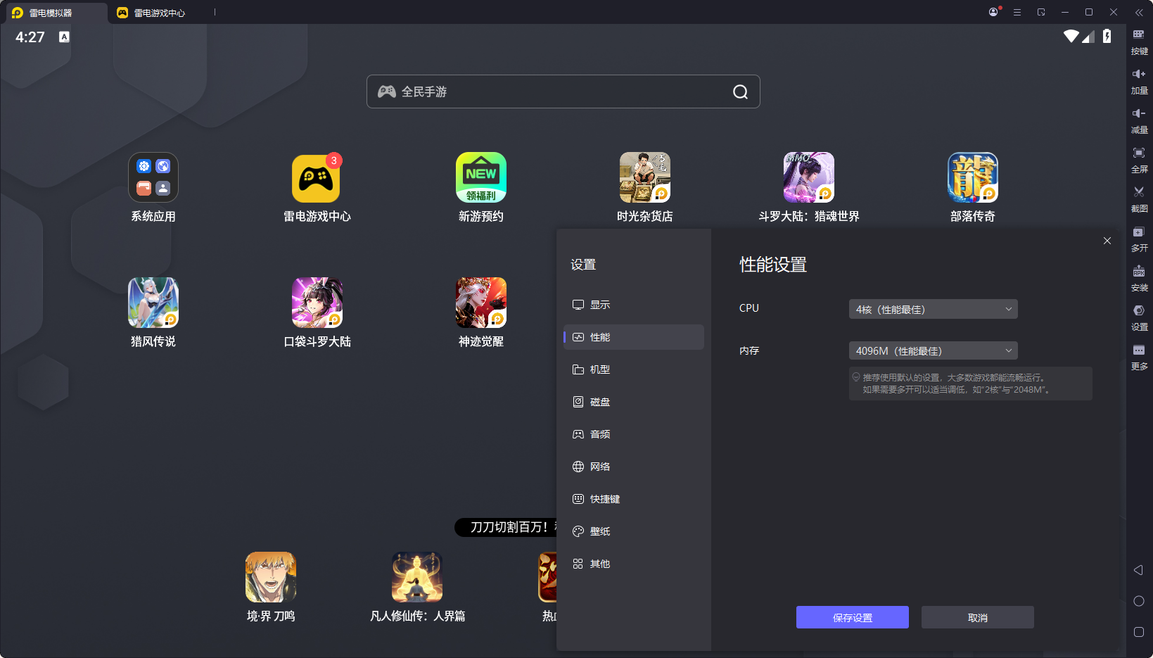Tap the Android home circle button
This screenshot has height=658, width=1153.
(x=1139, y=601)
